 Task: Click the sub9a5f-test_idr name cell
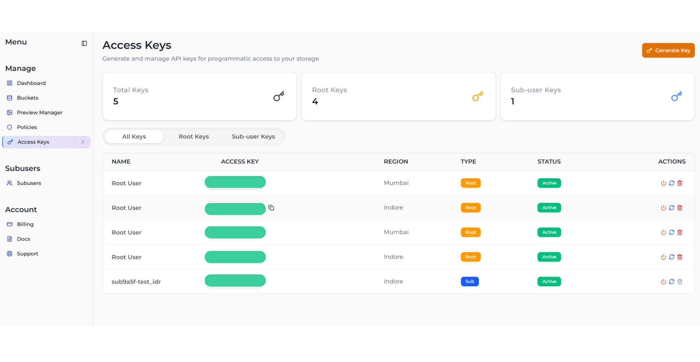(136, 281)
